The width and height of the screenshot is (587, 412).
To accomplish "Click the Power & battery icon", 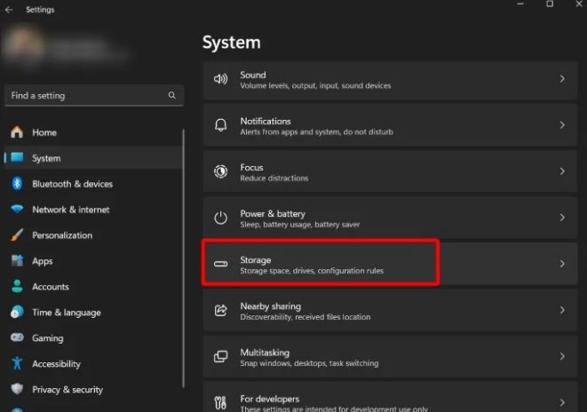I will tap(220, 218).
